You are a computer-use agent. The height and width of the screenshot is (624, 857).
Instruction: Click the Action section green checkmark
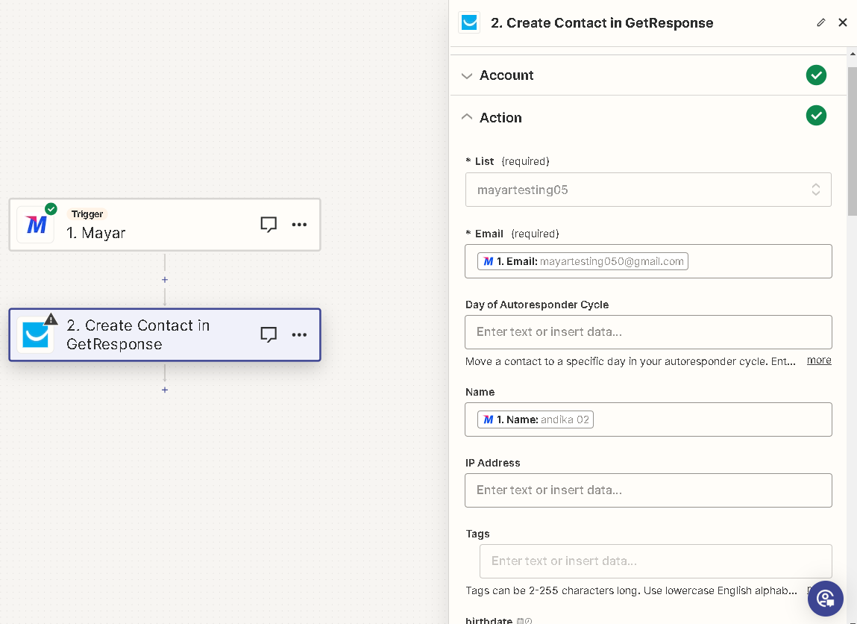click(x=816, y=116)
